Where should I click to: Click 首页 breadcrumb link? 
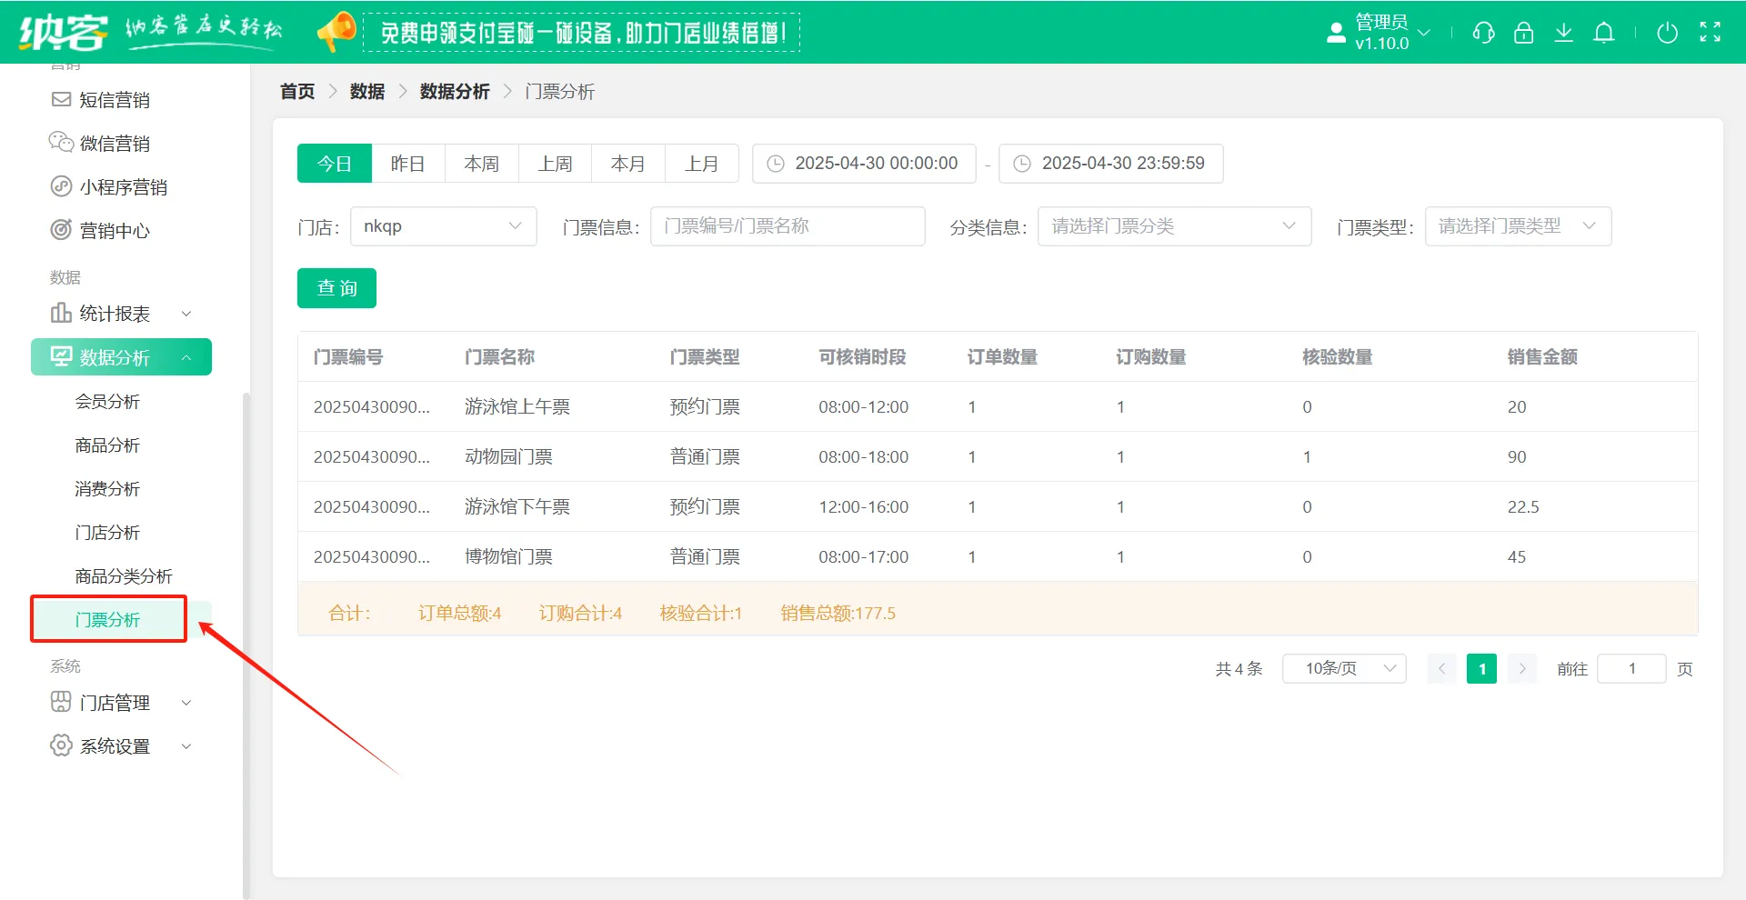tap(297, 92)
